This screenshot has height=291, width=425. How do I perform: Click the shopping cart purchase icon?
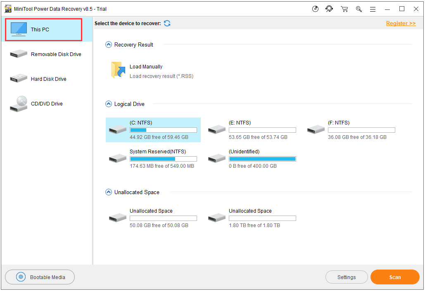point(344,9)
